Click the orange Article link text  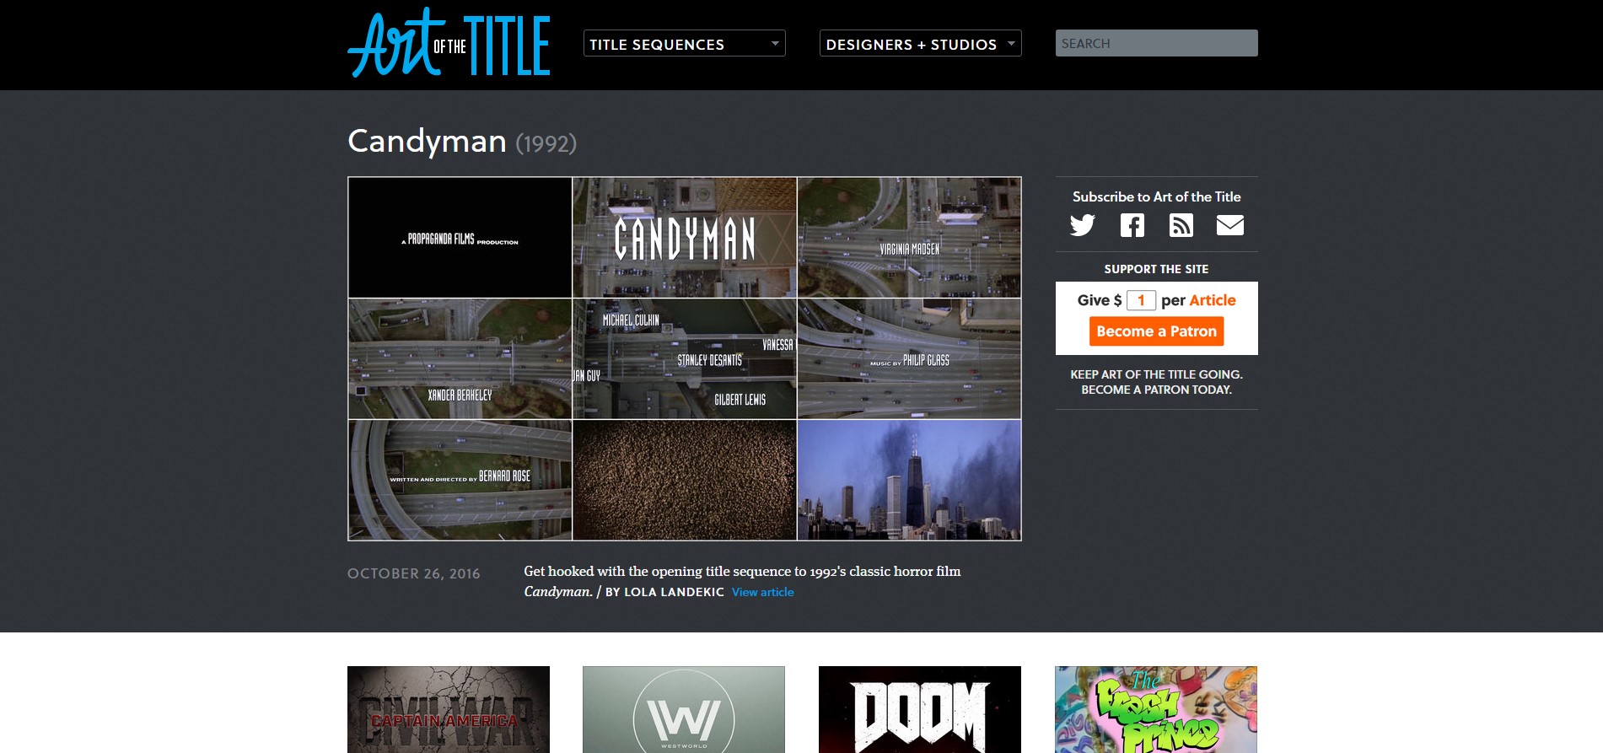pyautogui.click(x=1213, y=300)
